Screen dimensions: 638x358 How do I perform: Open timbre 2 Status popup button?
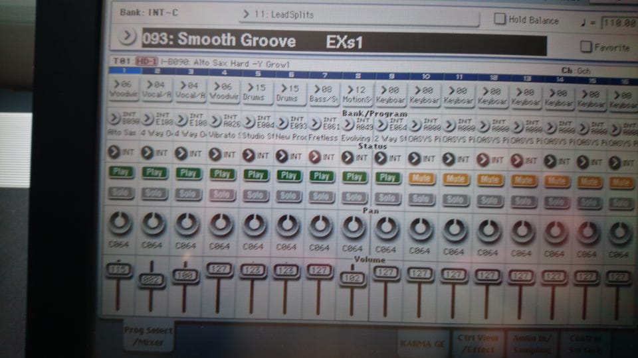(148, 153)
